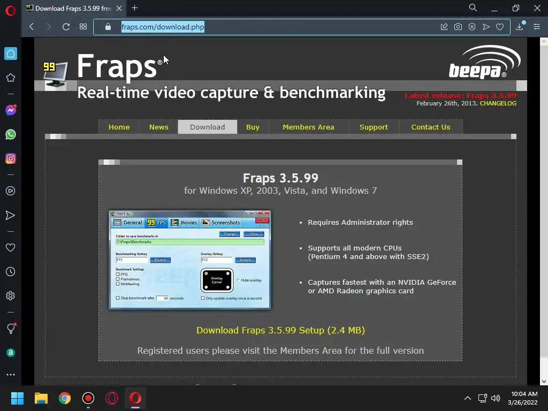Open sidebar Home icon
Image resolution: width=548 pixels, height=411 pixels.
(11, 54)
